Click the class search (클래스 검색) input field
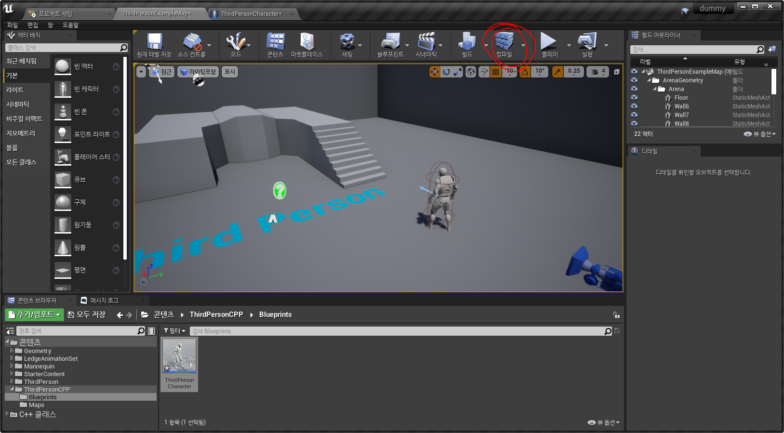This screenshot has height=433, width=784. point(63,48)
